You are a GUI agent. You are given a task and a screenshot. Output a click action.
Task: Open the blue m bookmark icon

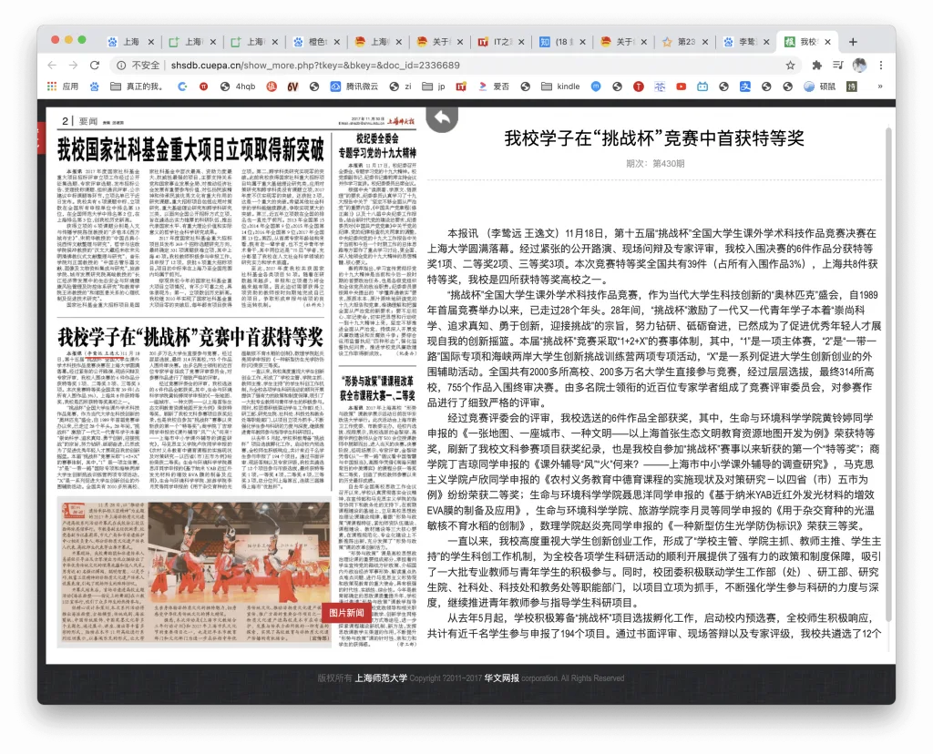(x=596, y=87)
